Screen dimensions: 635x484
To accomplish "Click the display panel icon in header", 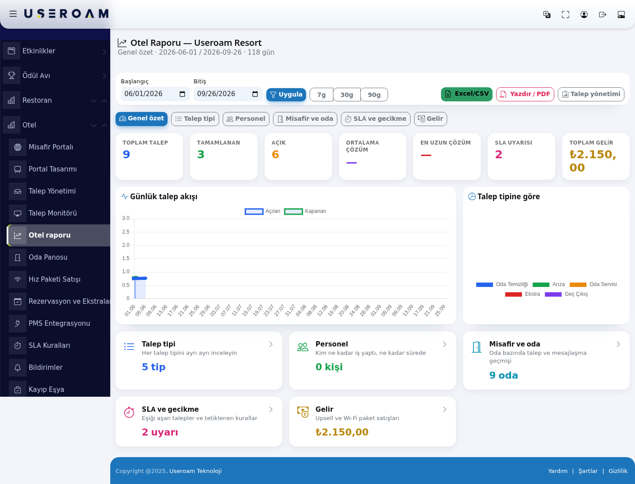I will [621, 15].
